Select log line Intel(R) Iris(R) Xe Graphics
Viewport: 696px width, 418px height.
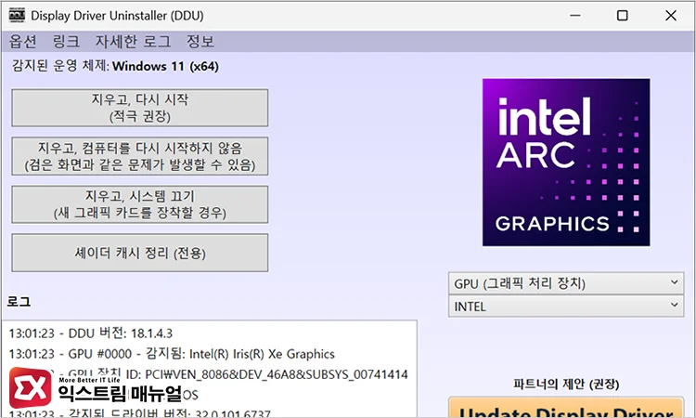point(172,354)
